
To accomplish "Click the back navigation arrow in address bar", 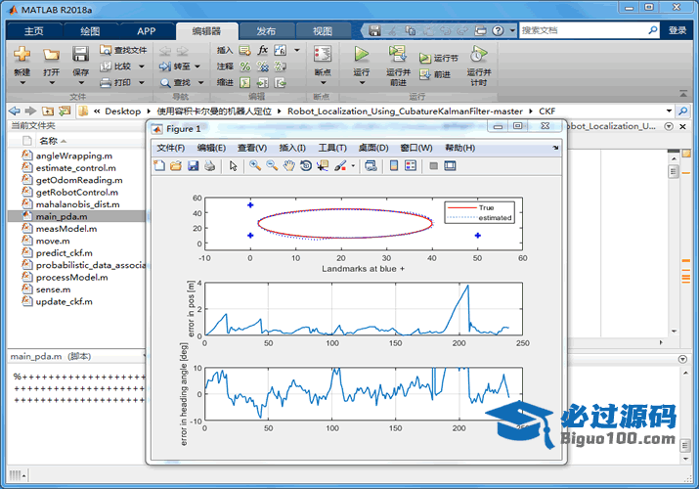I will coord(15,111).
